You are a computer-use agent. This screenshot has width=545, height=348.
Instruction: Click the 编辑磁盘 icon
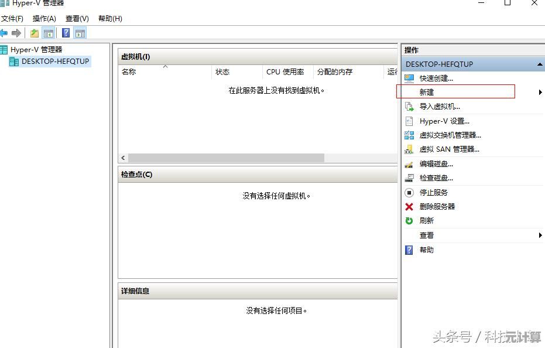pos(409,164)
